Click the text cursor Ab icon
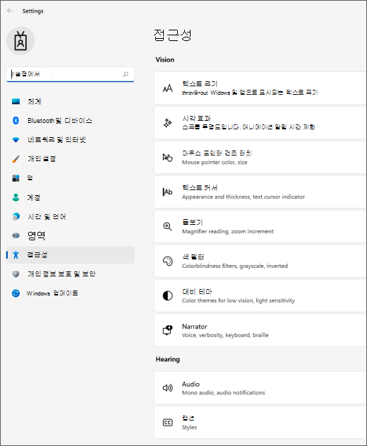The width and height of the screenshot is (367, 446). click(167, 192)
